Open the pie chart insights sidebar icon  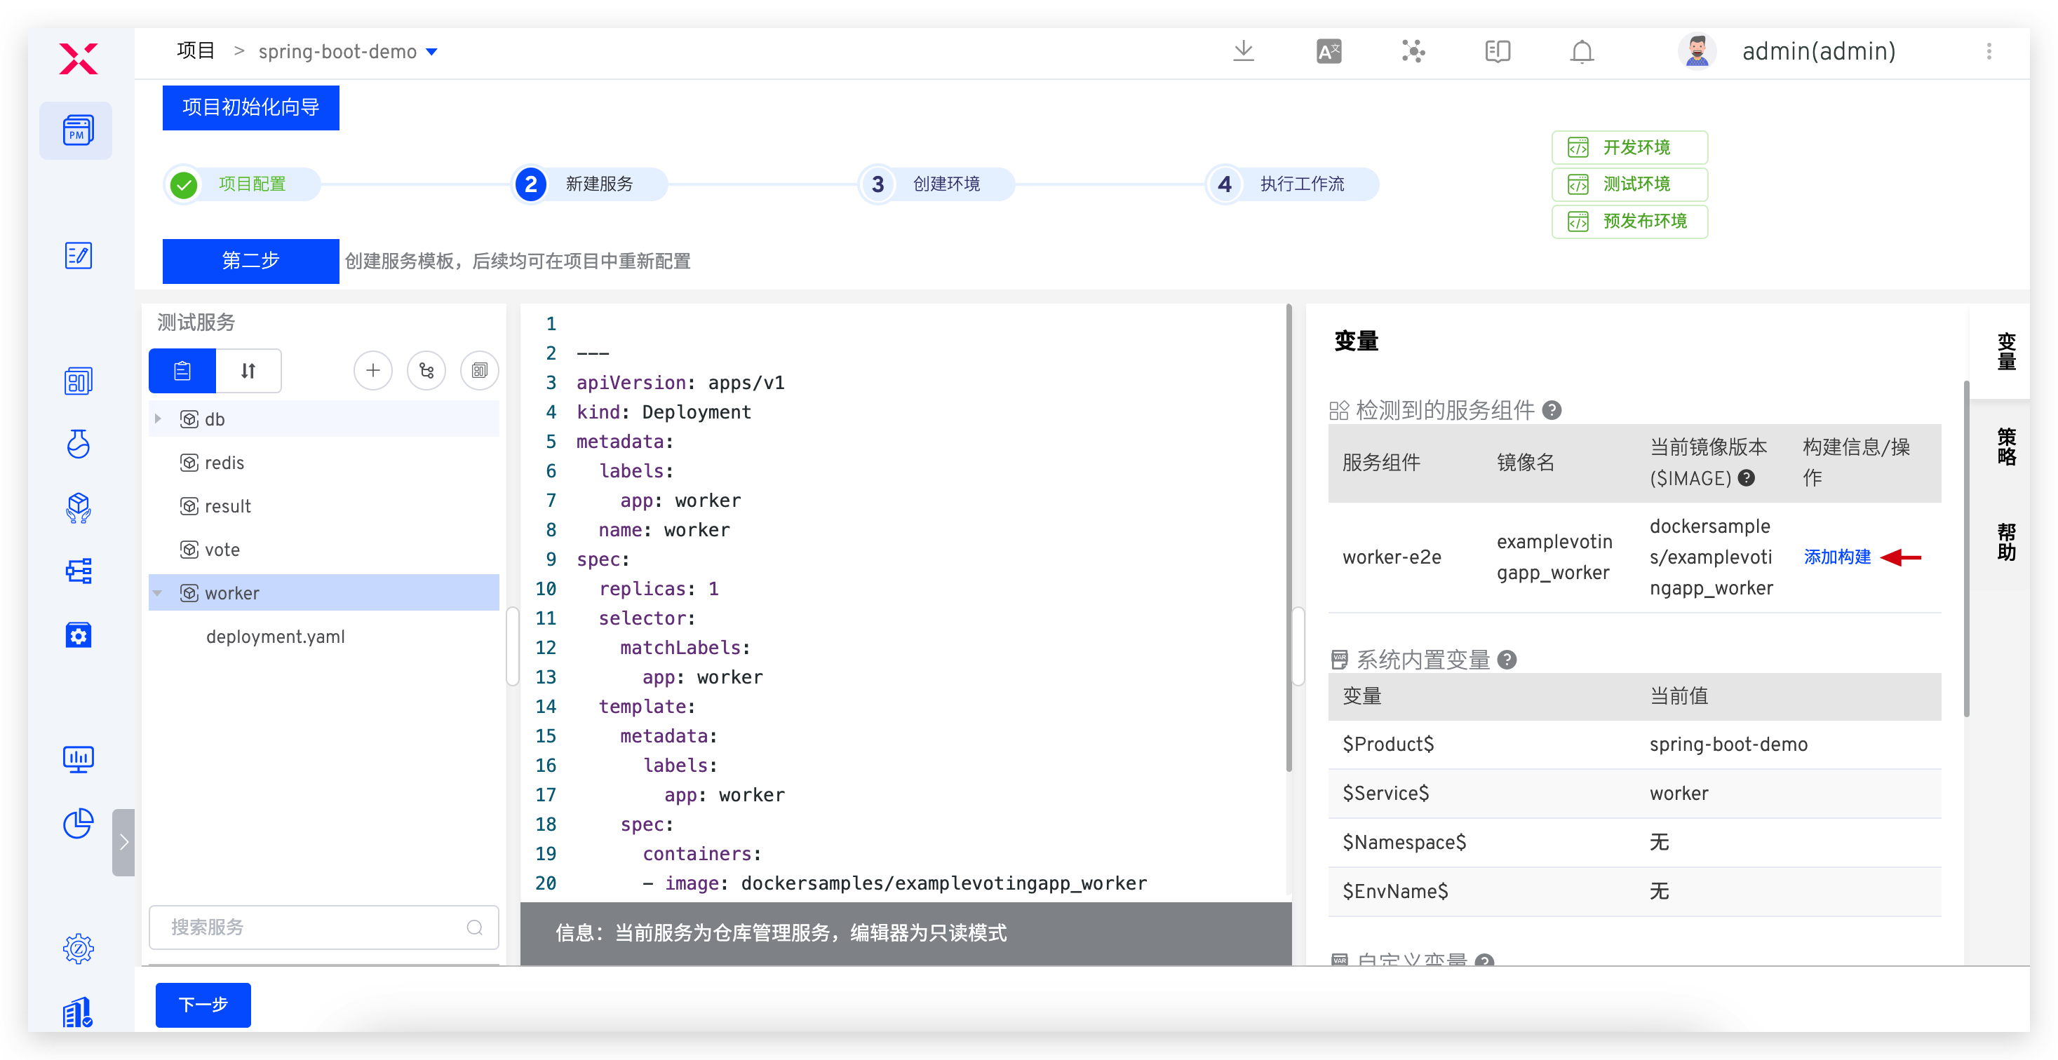(77, 823)
